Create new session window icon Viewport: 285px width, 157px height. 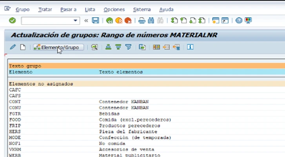coord(216,20)
